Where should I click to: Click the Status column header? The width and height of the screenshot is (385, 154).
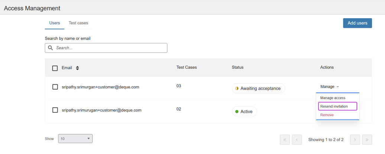click(x=237, y=67)
